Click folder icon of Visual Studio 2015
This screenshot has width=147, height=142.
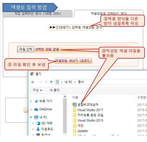coord(75,120)
